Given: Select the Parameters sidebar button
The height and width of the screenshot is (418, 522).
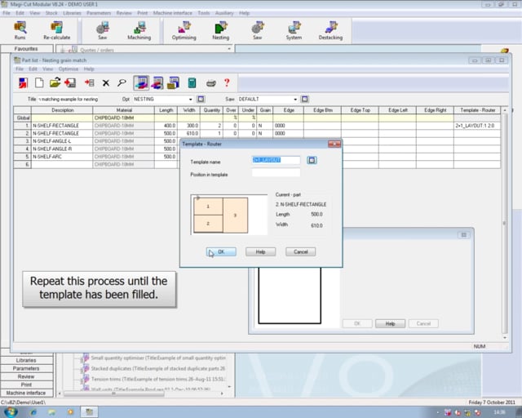Looking at the screenshot, I should tap(26, 368).
